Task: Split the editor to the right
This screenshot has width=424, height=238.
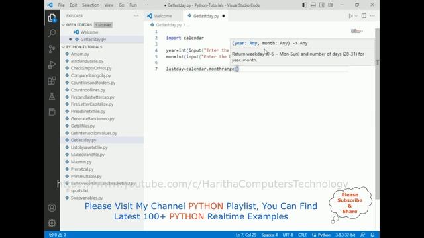Action: pos(364,16)
